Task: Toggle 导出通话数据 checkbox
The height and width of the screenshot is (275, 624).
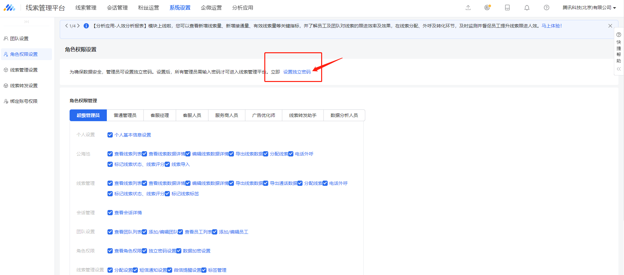Action: tap(266, 183)
